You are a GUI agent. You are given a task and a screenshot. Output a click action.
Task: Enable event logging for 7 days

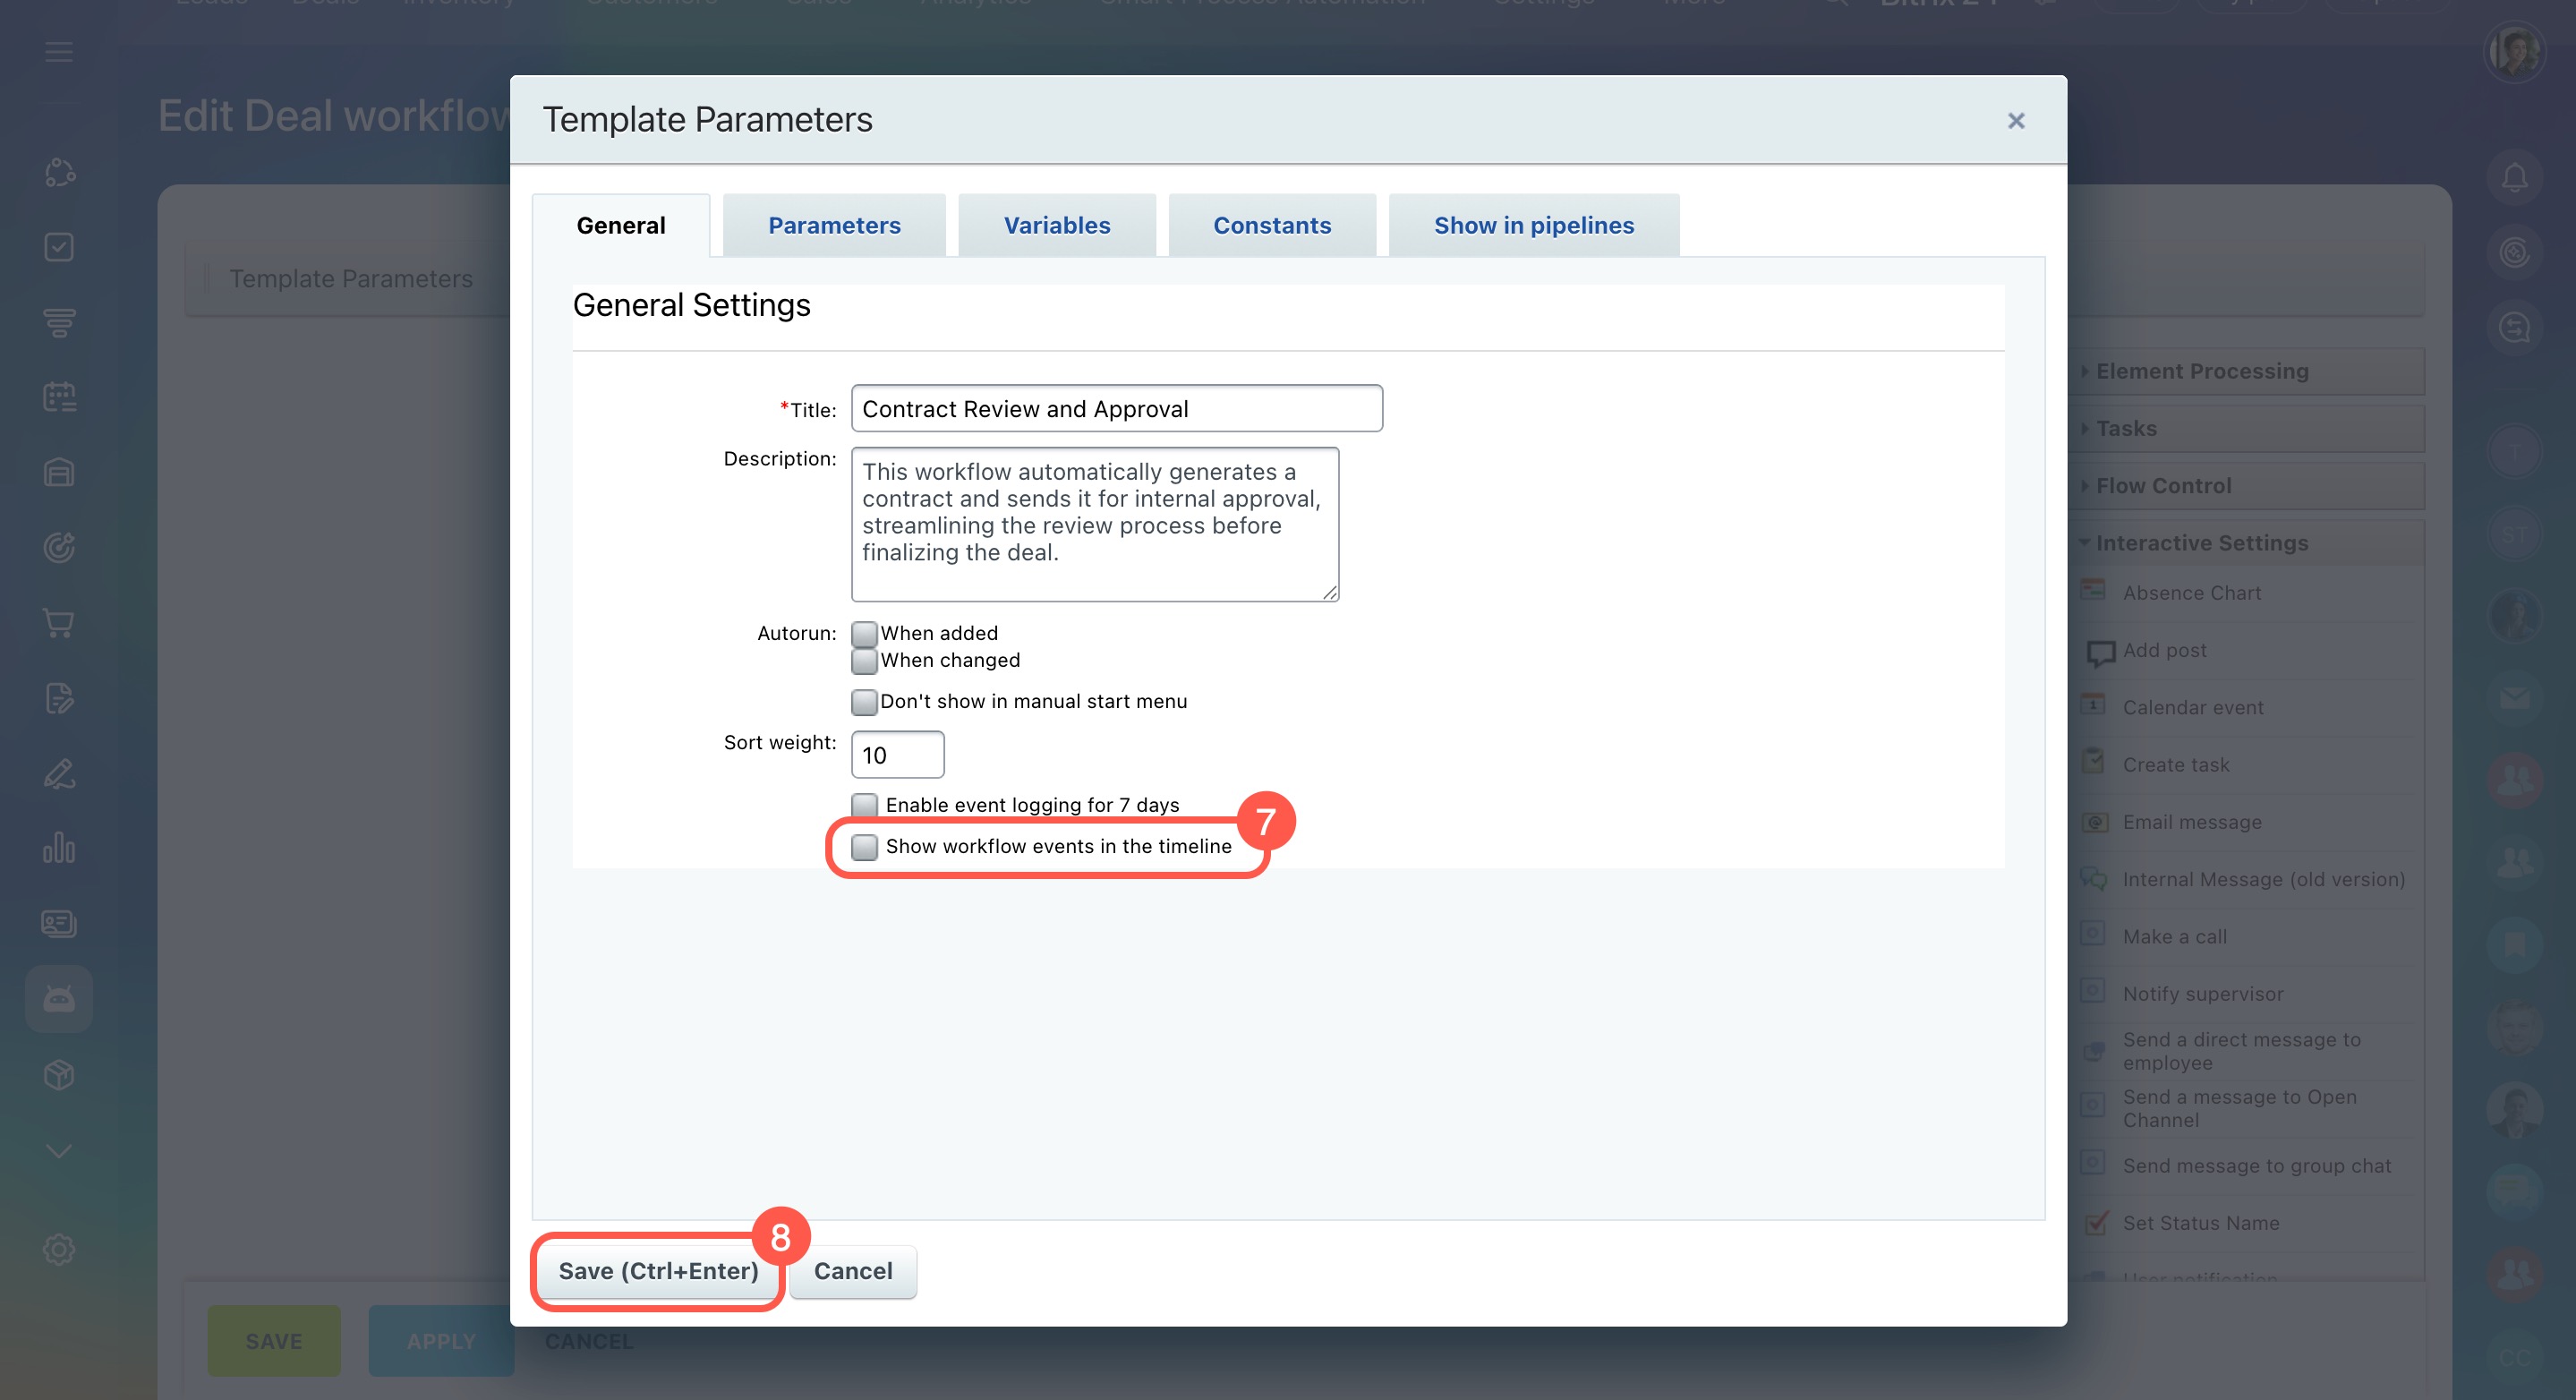coord(864,804)
